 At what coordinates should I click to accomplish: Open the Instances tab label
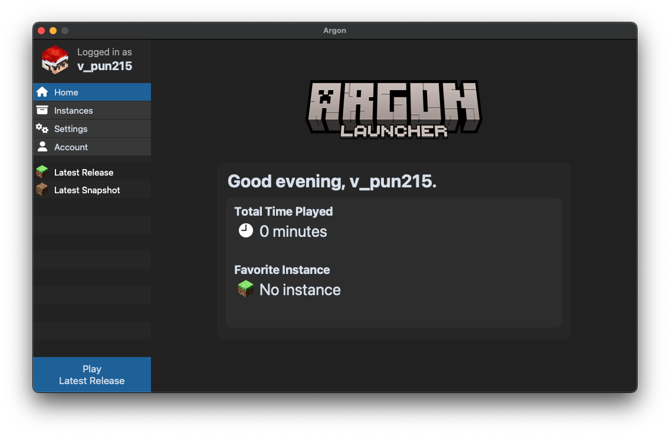pos(73,111)
